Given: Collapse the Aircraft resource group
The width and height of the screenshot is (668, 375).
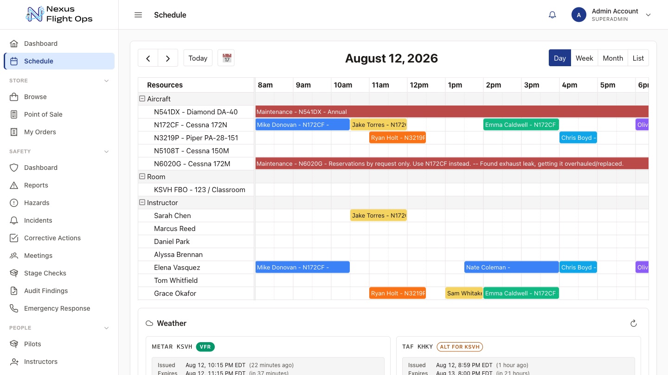Looking at the screenshot, I should click(x=142, y=99).
